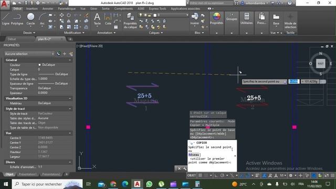This screenshot has width=336, height=189.
Task: Switch to the Début file tab
Action: 12,39
